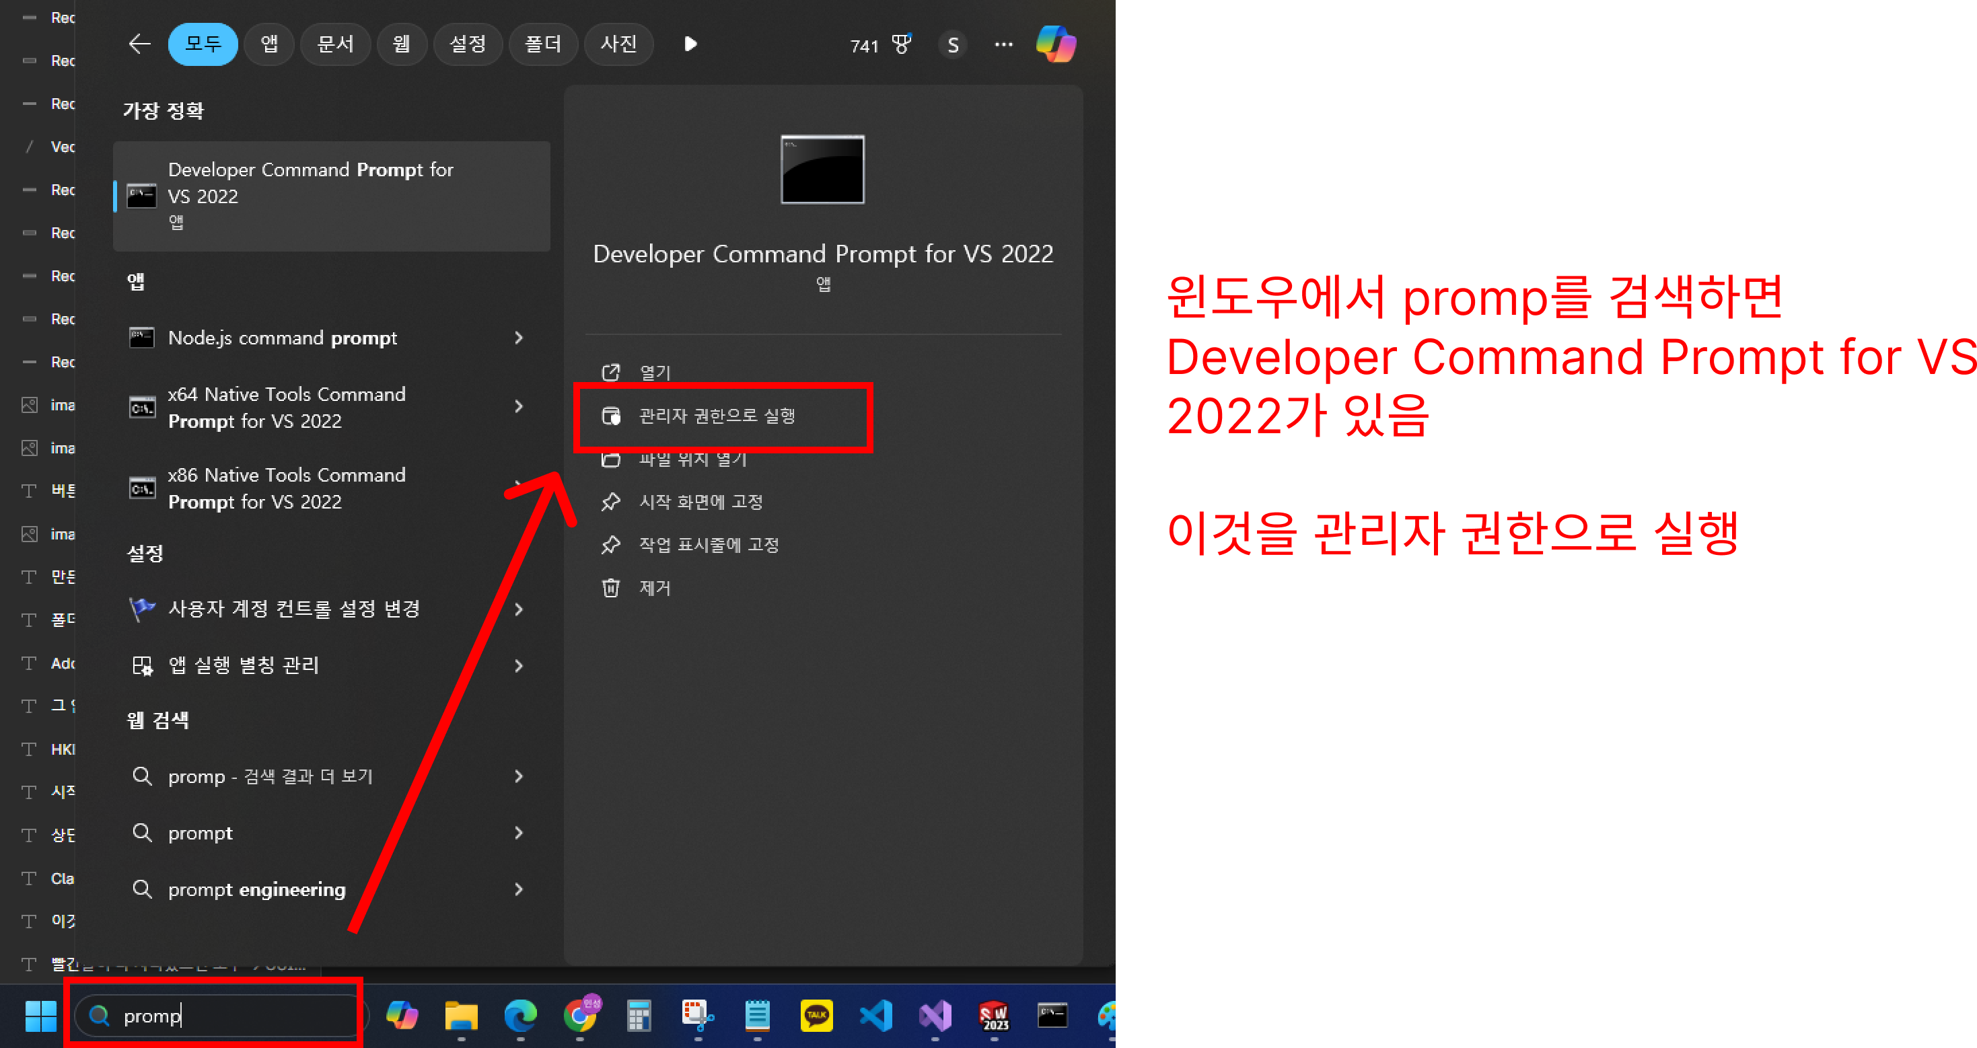Screen dimensions: 1977x1048
Task: Open SolidWorks 2023 from the taskbar
Action: point(994,1016)
